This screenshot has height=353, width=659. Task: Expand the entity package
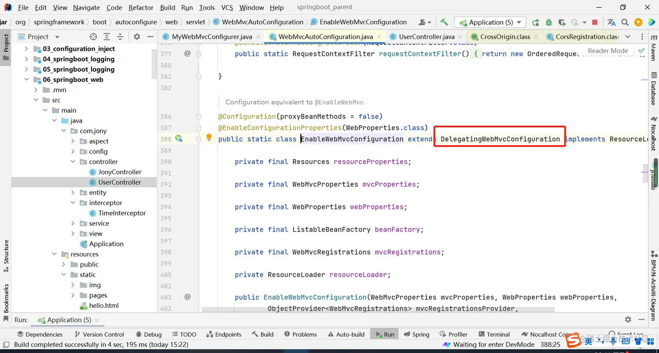click(x=73, y=193)
